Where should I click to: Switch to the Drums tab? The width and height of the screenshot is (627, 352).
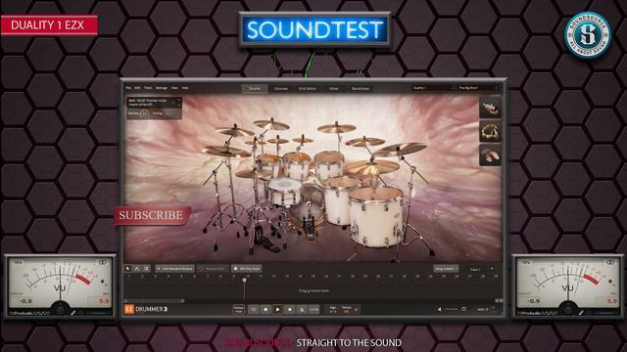point(255,89)
